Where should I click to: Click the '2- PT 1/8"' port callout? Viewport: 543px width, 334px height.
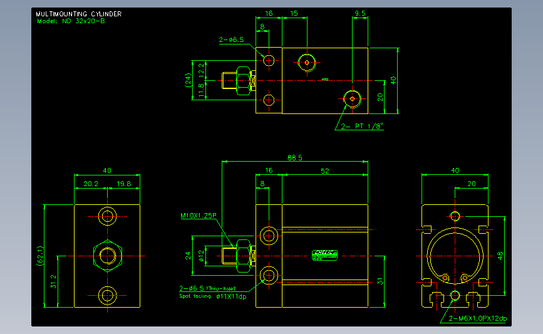tap(363, 126)
